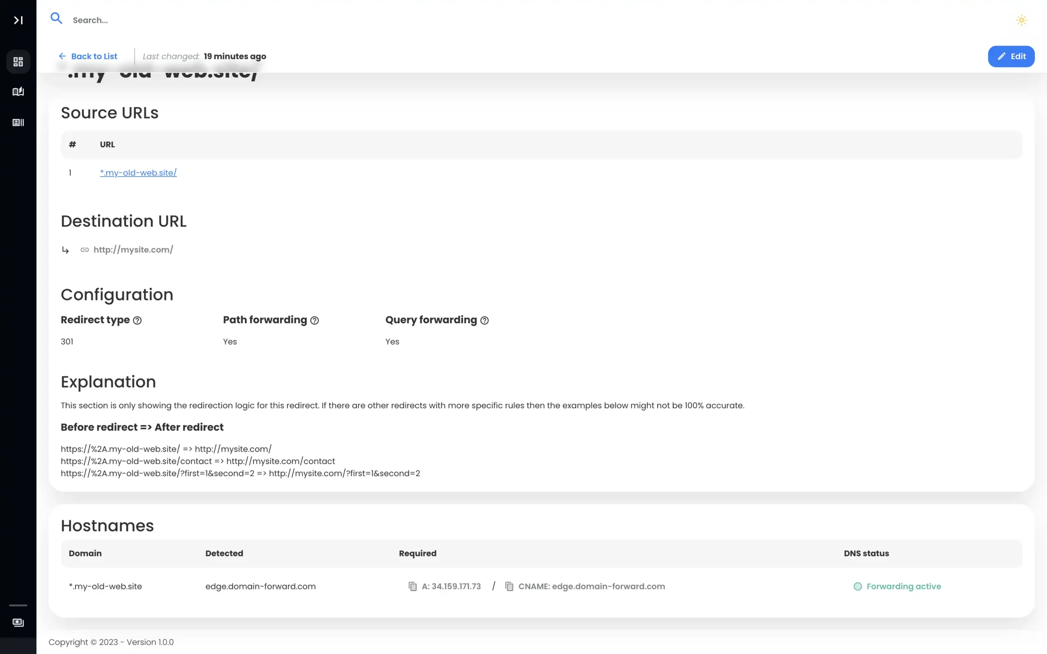1047x654 pixels.
Task: Click the copy icon next to A record IP
Action: 412,586
